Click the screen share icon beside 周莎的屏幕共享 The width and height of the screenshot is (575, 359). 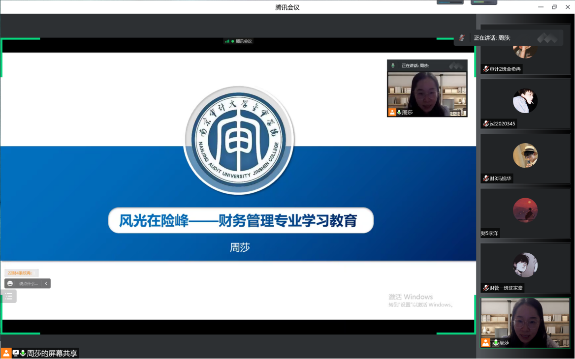pos(16,353)
